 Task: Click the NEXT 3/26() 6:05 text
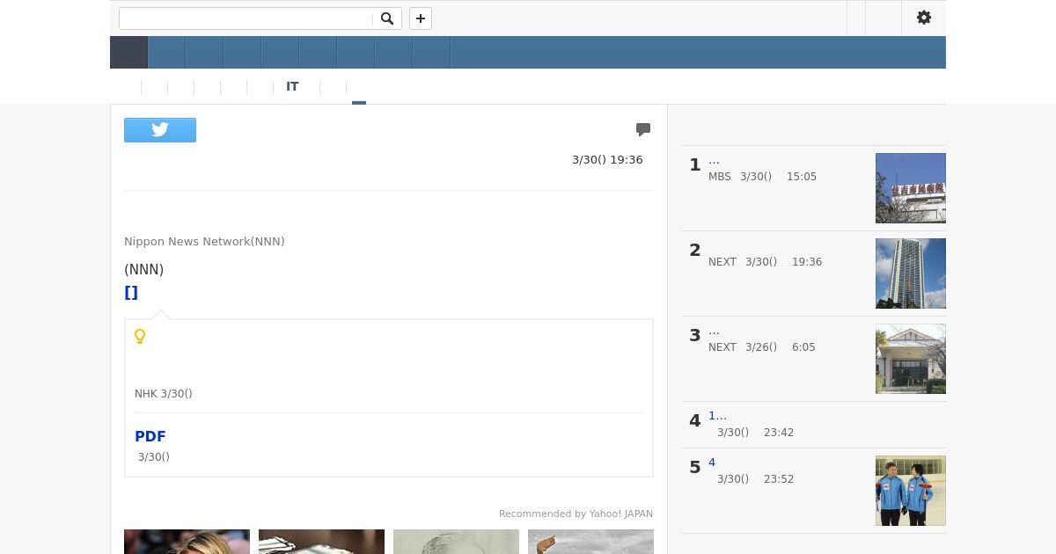pos(762,347)
